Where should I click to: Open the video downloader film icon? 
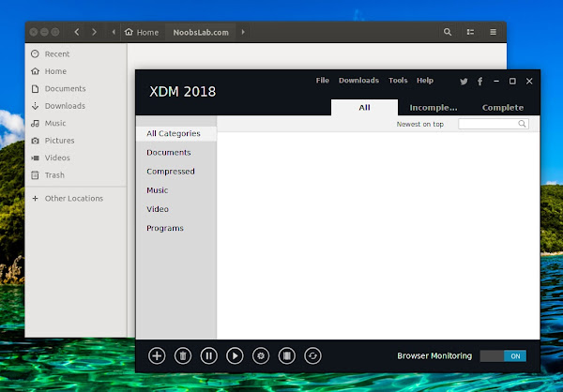287,355
